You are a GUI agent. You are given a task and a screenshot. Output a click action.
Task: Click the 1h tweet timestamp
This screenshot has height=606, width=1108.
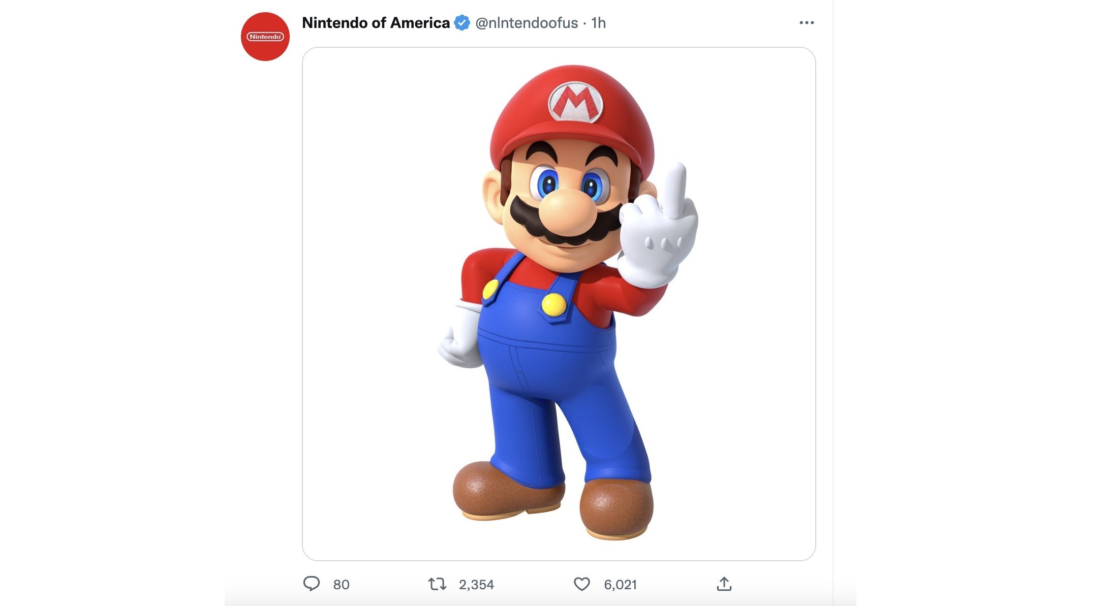(599, 23)
